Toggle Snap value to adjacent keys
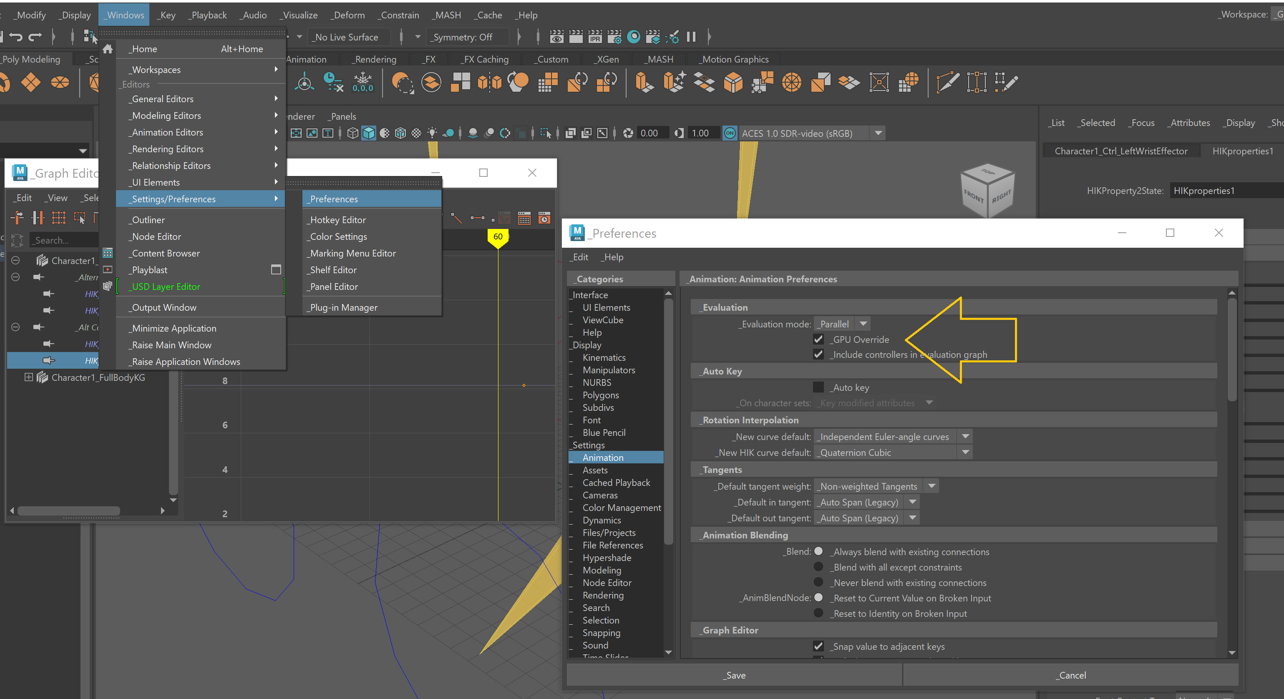Image resolution: width=1284 pixels, height=699 pixels. click(818, 646)
